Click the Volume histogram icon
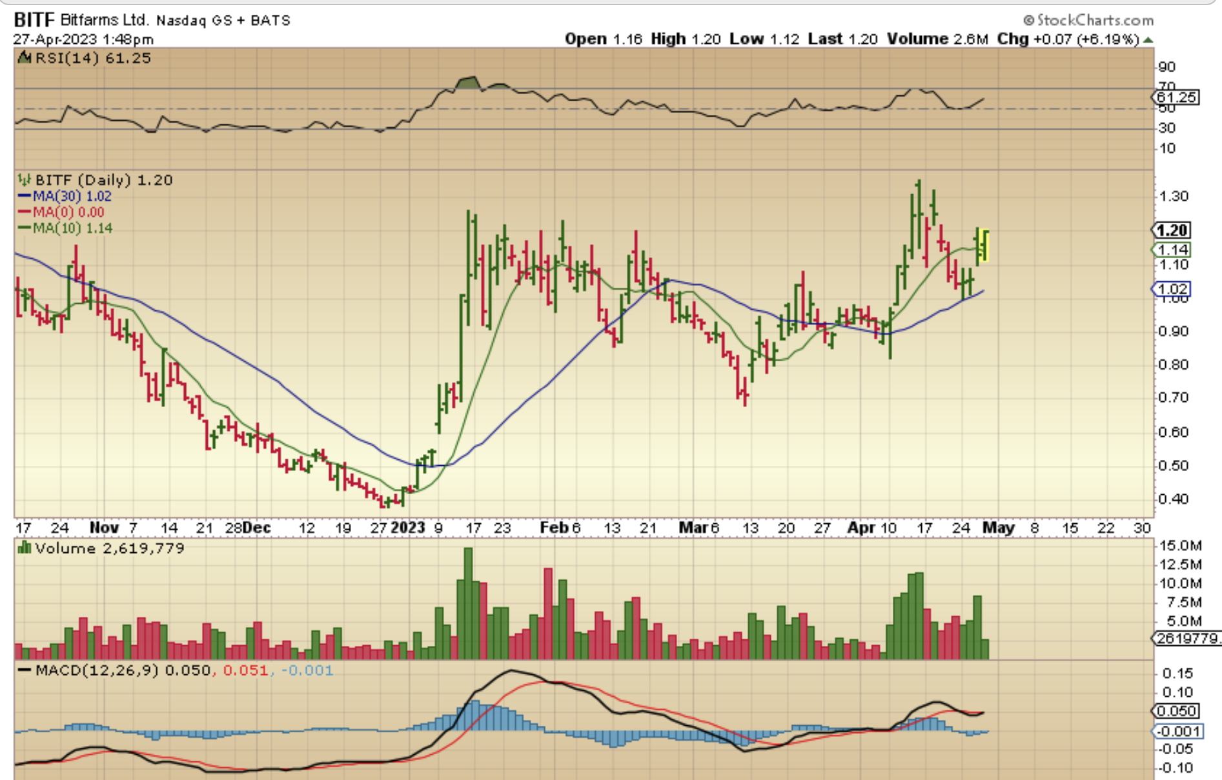Viewport: 1222px width, 780px height. pyautogui.click(x=25, y=548)
